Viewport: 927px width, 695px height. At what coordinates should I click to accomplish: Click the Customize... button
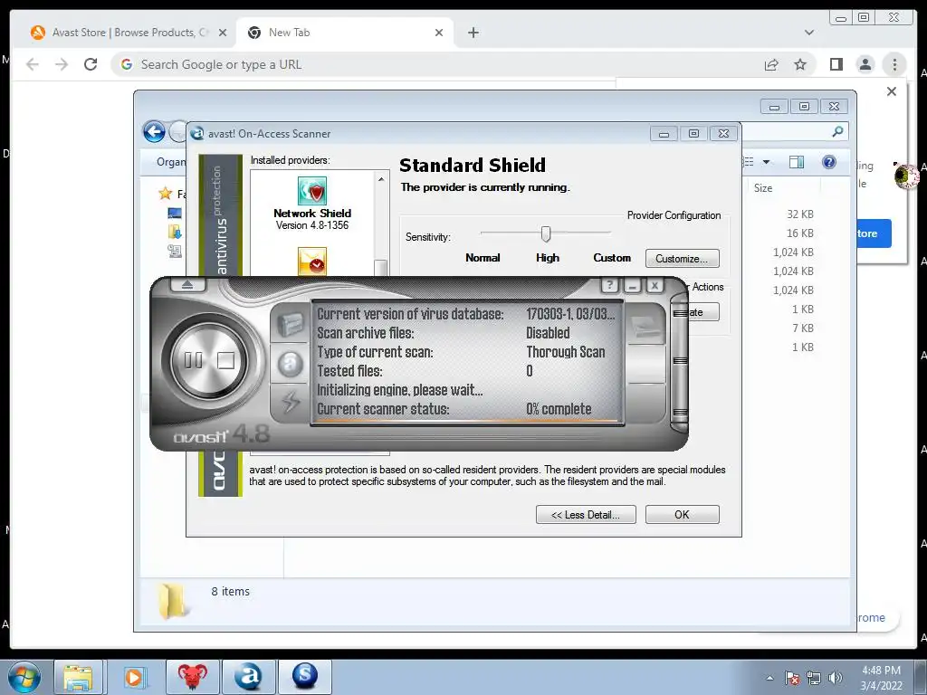tap(683, 258)
